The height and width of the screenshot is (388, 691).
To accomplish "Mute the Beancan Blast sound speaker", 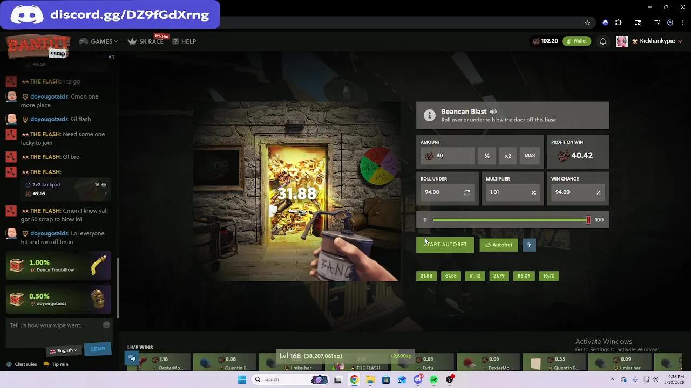I will 493,112.
